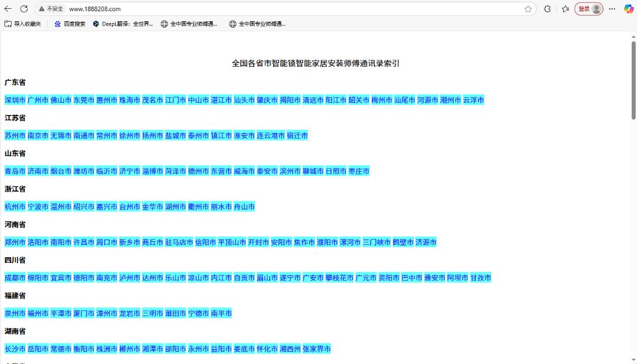Select the 东莞市 city link
The width and height of the screenshot is (637, 364).
tap(84, 100)
